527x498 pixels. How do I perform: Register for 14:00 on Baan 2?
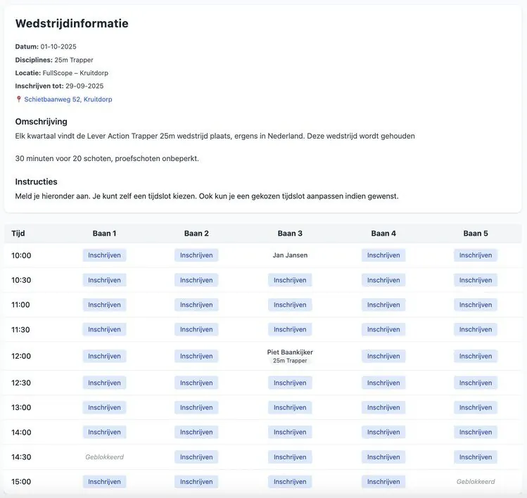pos(196,432)
